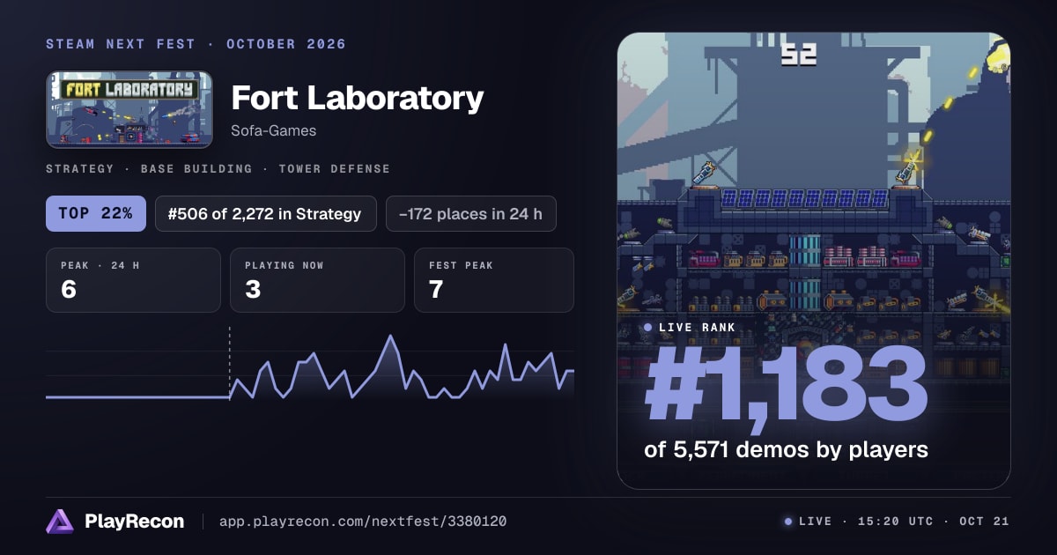Screen dimensions: 1057x555
Task: Open the app.playrecon.com/nextfest/3380120 link
Action: [x=362, y=522]
